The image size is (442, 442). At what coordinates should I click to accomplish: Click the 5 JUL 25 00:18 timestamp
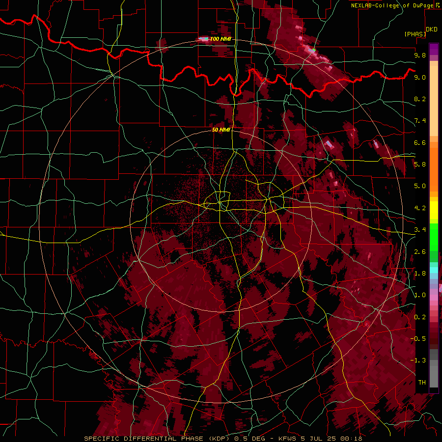tap(332, 439)
